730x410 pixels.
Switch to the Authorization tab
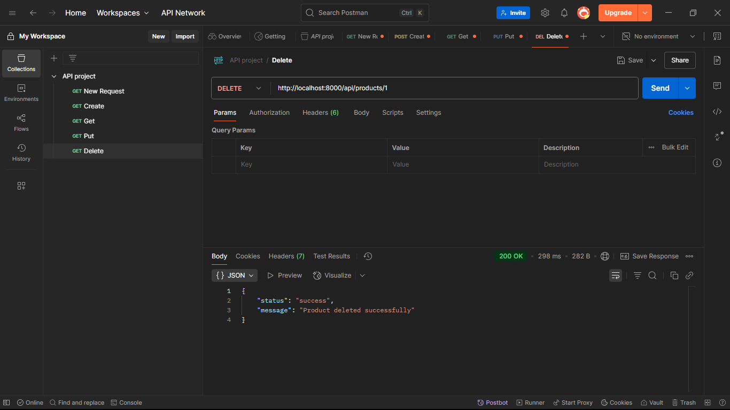click(x=269, y=113)
